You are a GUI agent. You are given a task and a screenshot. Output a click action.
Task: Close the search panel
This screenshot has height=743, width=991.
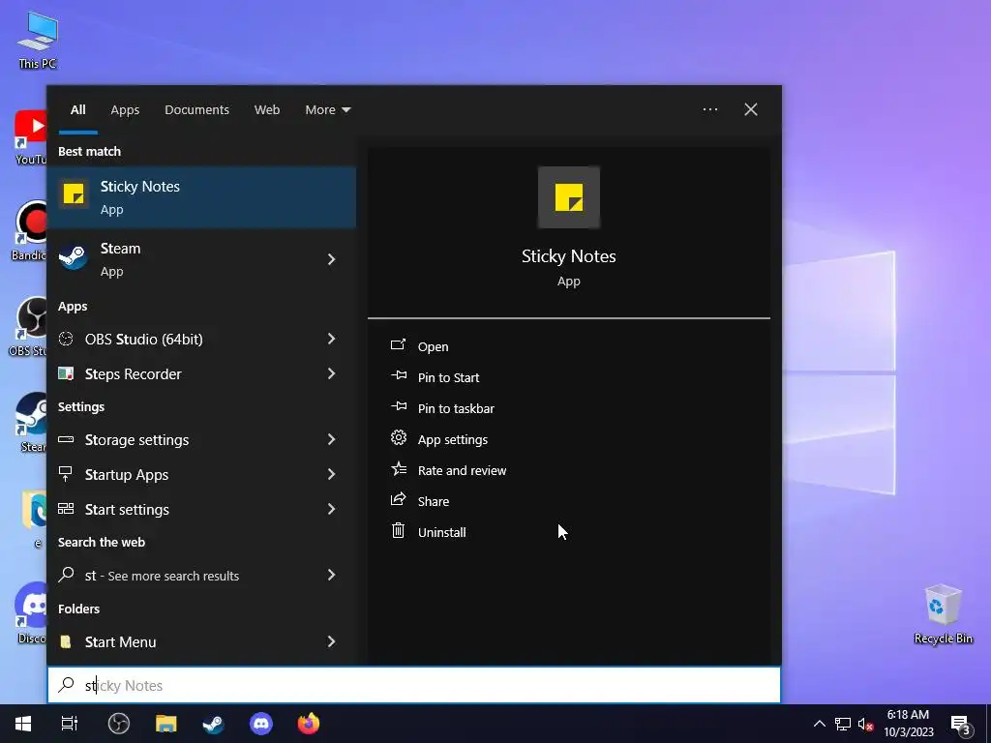(x=750, y=110)
